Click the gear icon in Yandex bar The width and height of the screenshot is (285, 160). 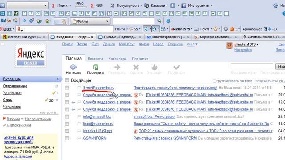coord(226,29)
